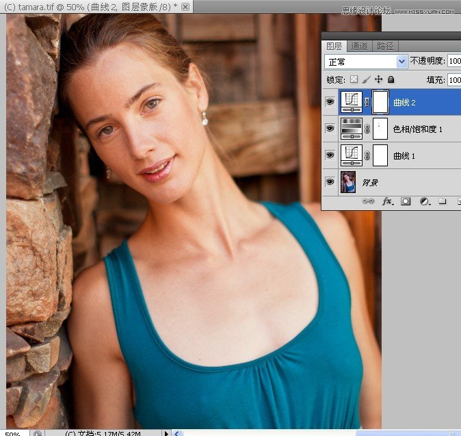
Task: Close the tamara.tif document tab
Action: (x=185, y=6)
